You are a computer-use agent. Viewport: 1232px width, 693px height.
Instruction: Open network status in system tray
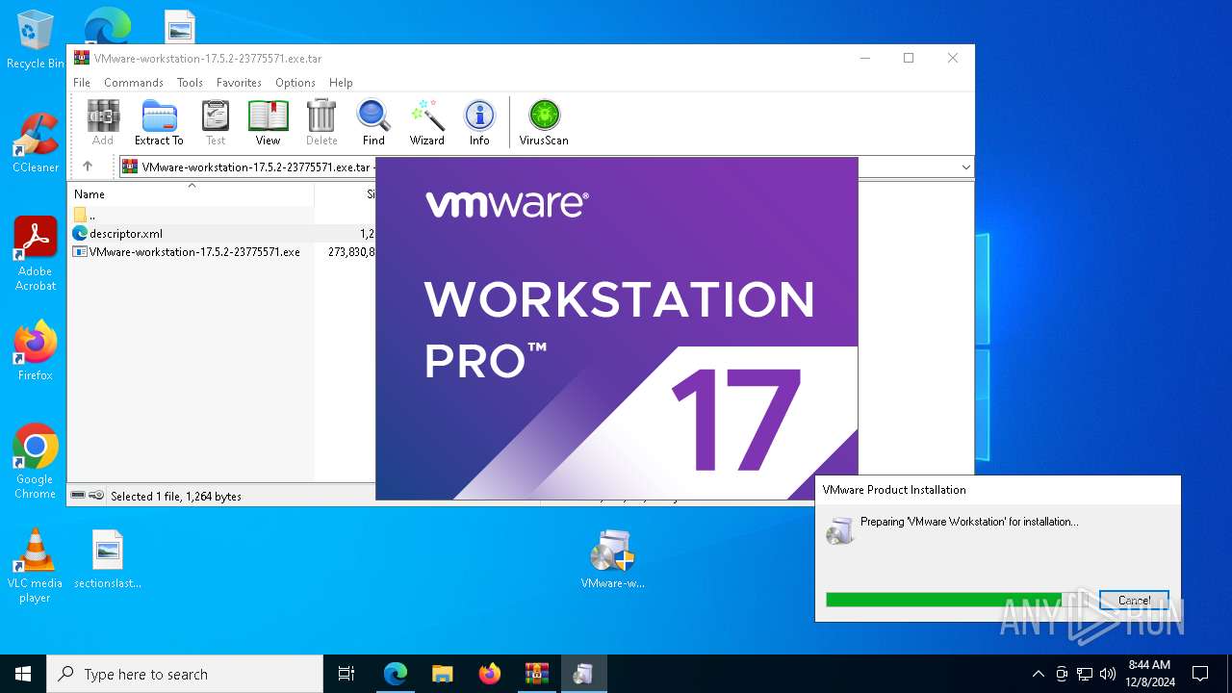coord(1085,674)
